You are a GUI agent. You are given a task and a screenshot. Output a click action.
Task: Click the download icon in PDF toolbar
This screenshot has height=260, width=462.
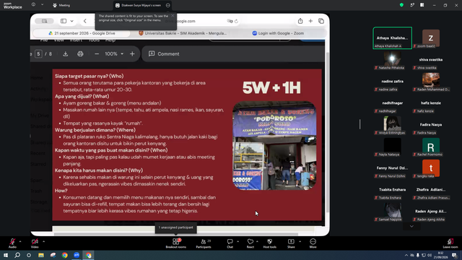point(66,54)
